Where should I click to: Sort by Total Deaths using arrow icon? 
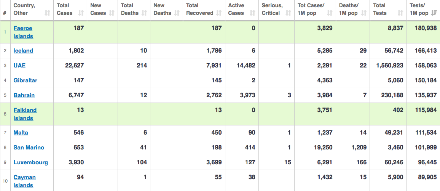tap(144, 13)
